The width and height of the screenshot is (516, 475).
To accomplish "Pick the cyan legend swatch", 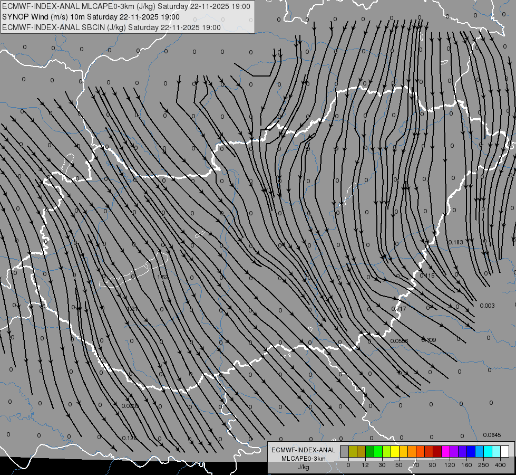I will (x=488, y=451).
